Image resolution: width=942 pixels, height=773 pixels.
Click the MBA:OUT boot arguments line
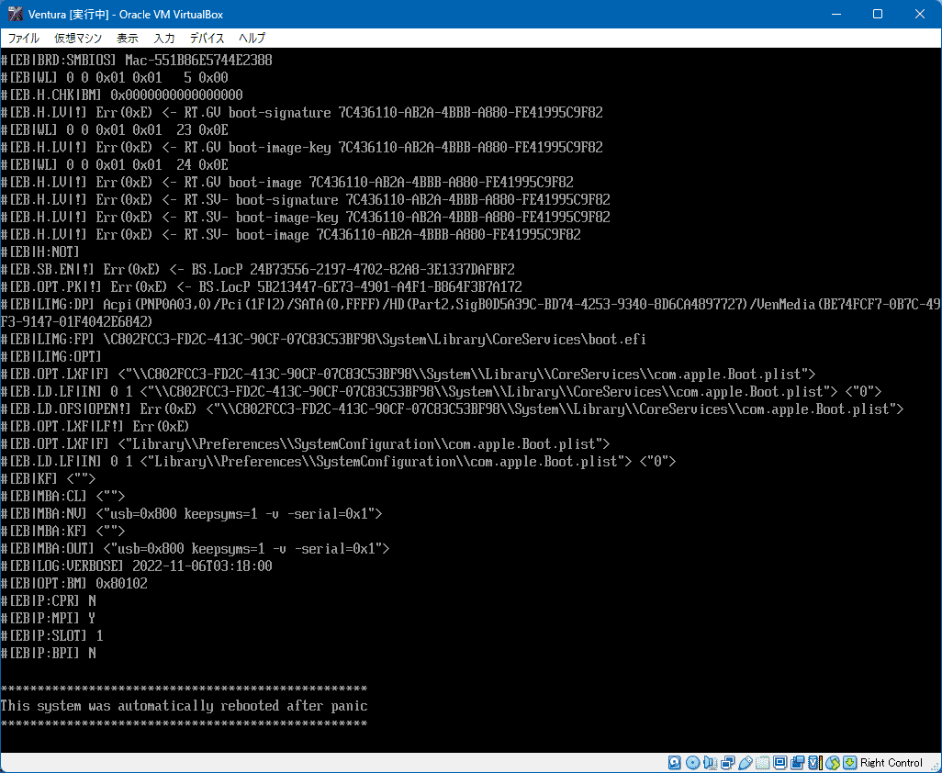point(196,548)
